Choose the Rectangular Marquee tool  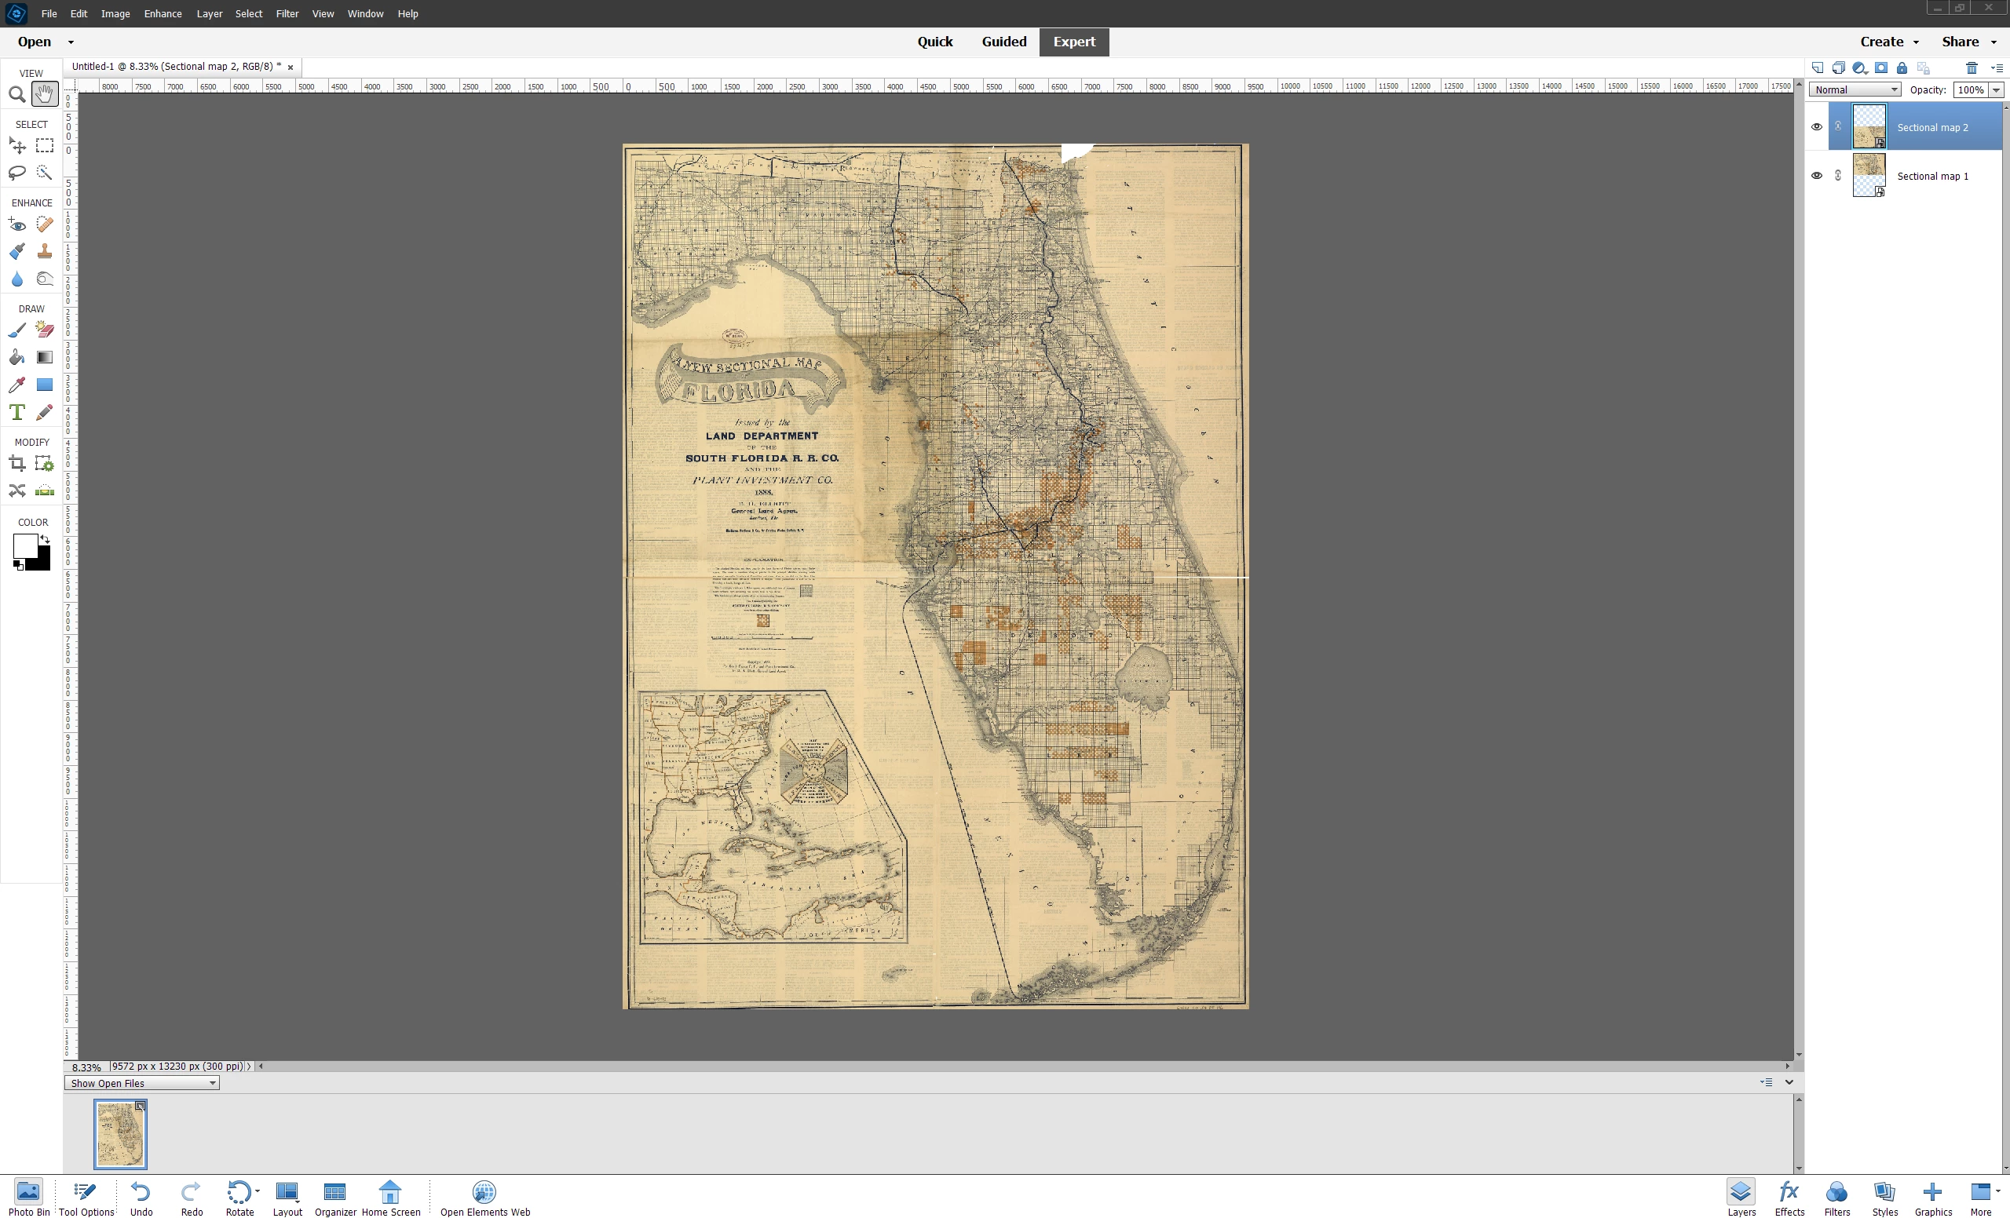pyautogui.click(x=45, y=146)
